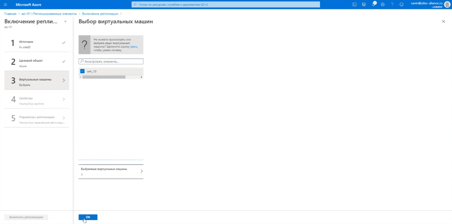Open step 4 Свойства
The width and height of the screenshot is (452, 224).
click(37, 100)
